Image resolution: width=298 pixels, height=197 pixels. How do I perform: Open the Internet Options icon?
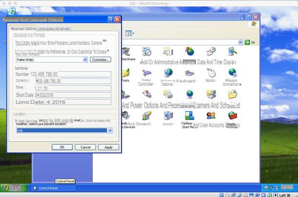[168, 73]
